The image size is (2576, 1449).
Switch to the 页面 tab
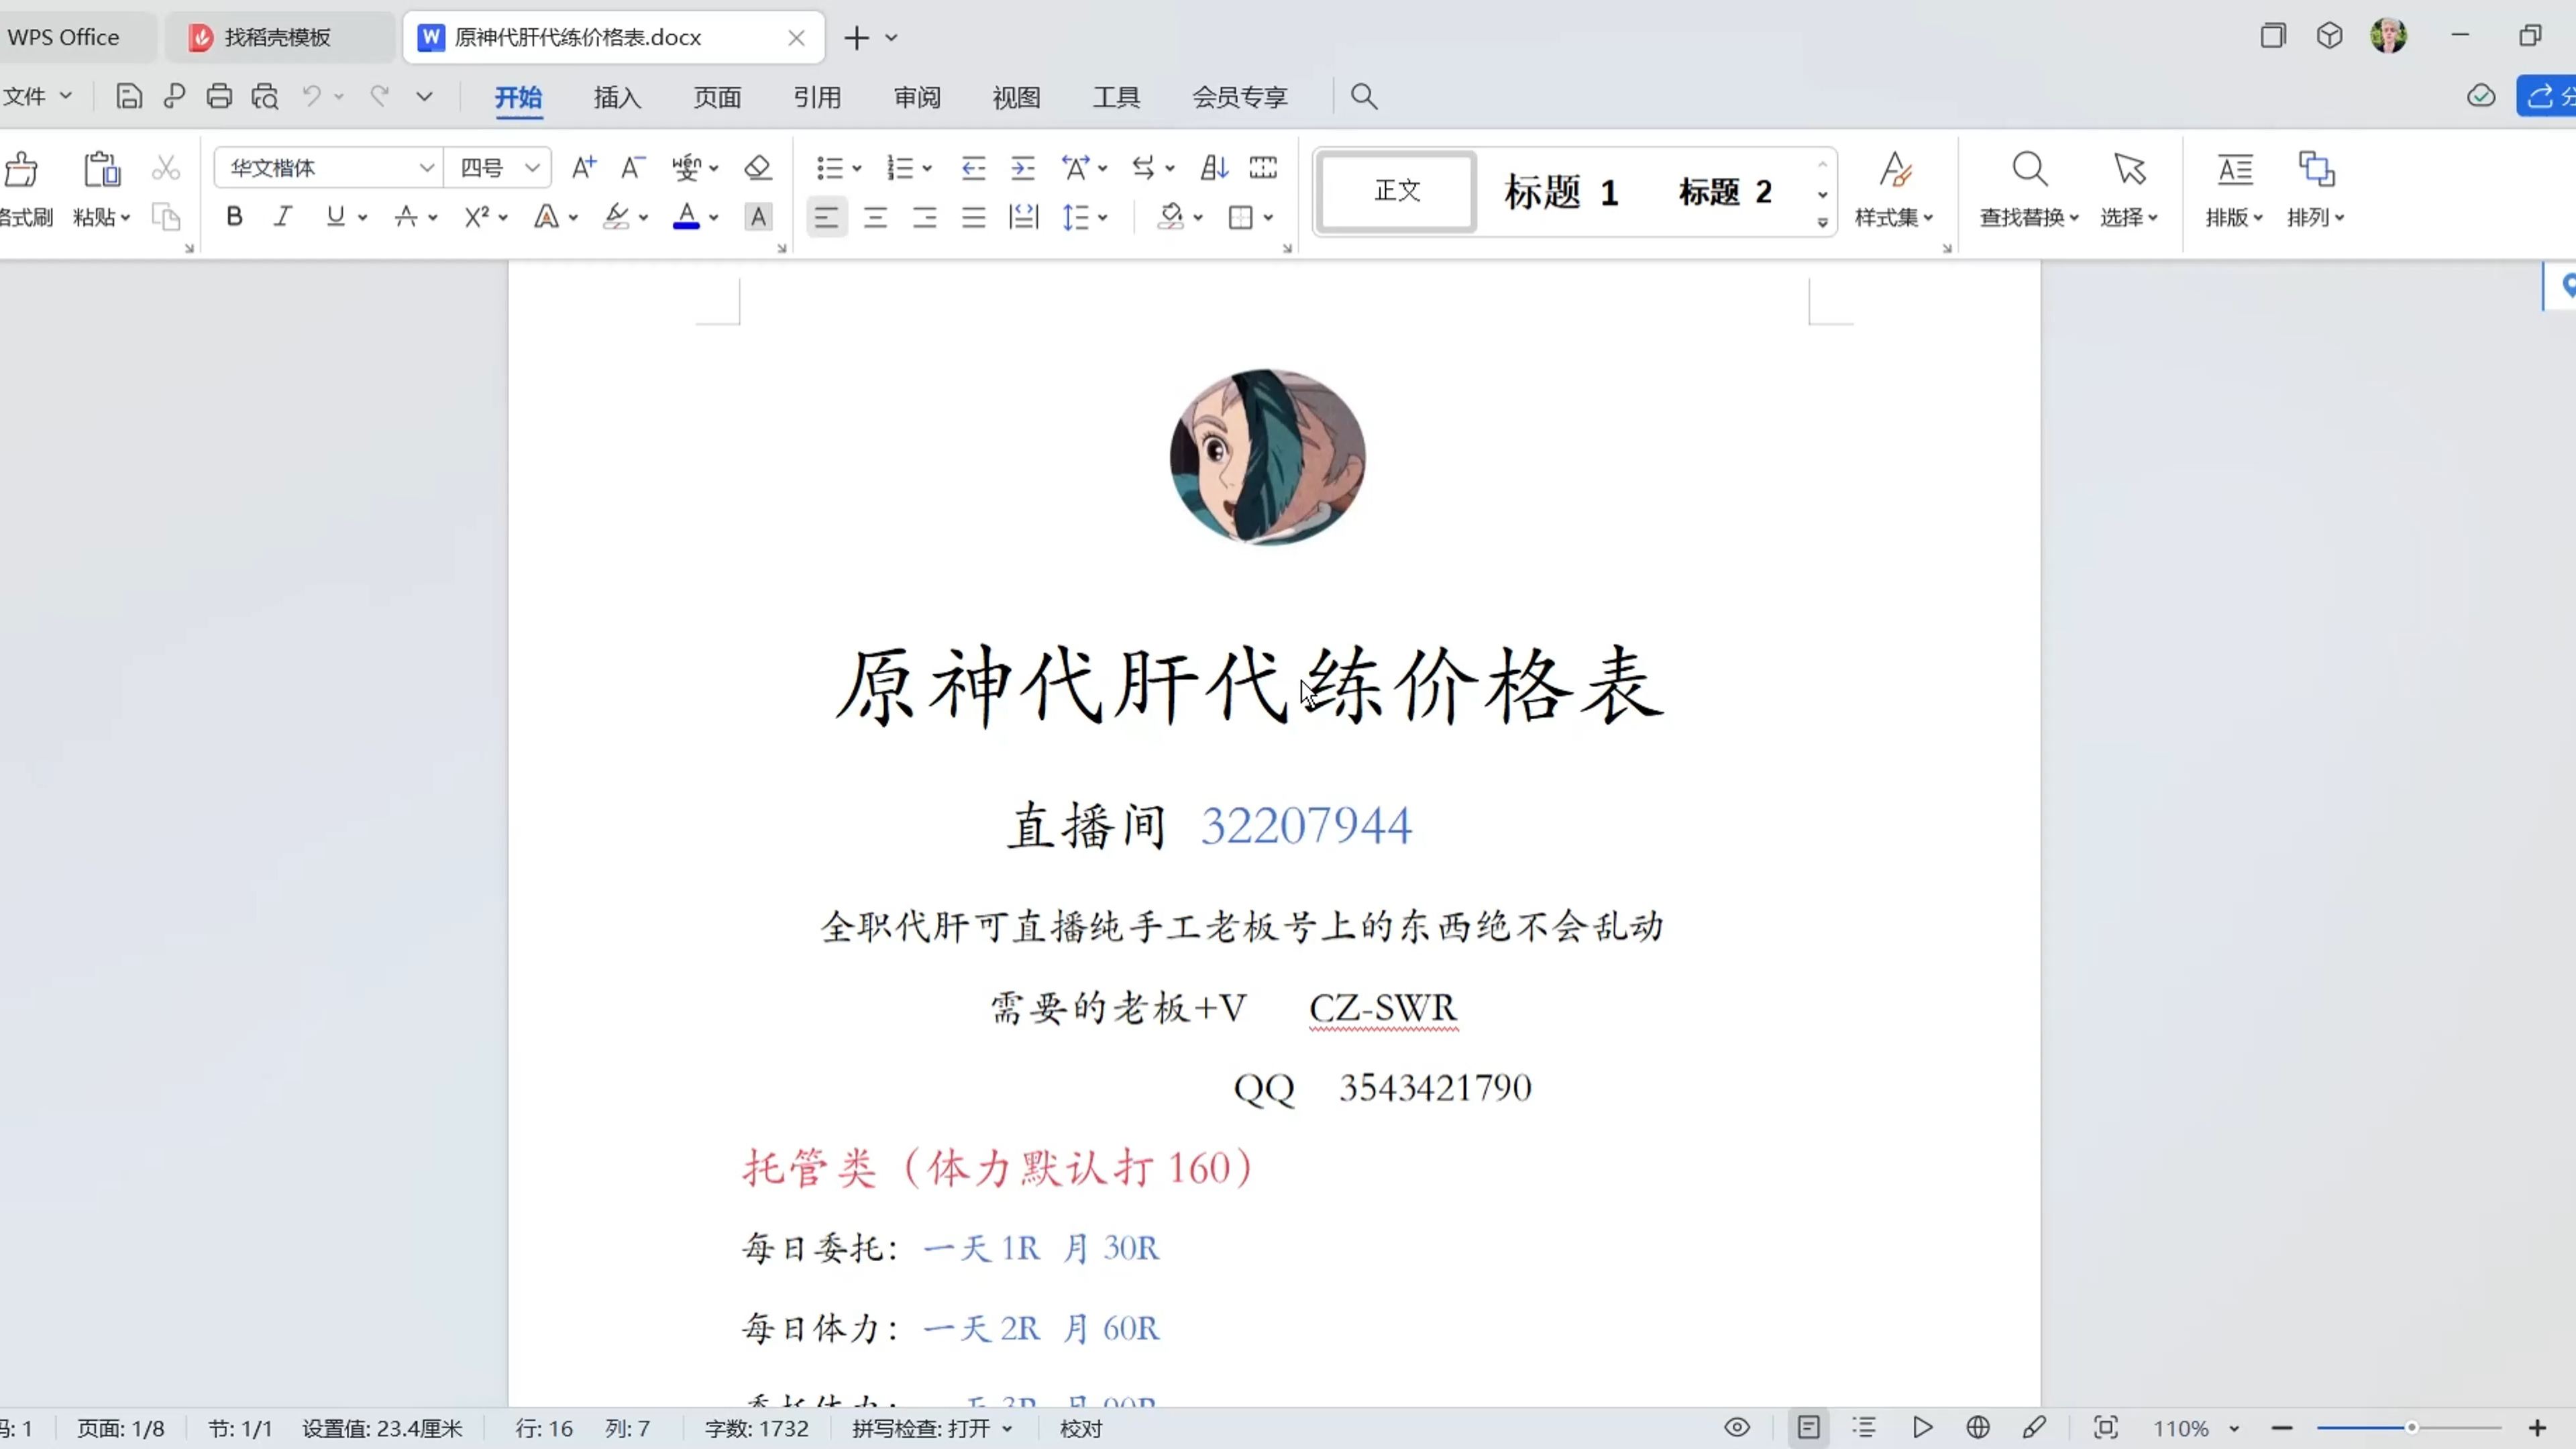click(x=717, y=97)
